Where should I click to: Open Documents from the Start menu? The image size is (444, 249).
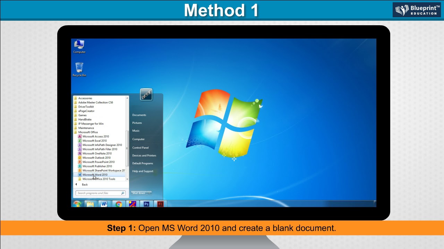click(139, 115)
